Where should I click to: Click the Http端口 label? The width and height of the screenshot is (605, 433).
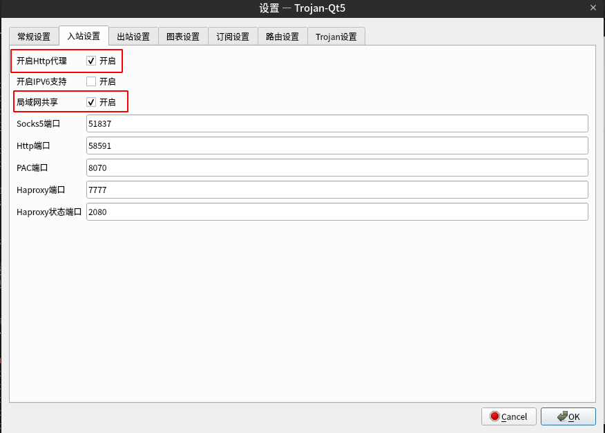click(33, 145)
